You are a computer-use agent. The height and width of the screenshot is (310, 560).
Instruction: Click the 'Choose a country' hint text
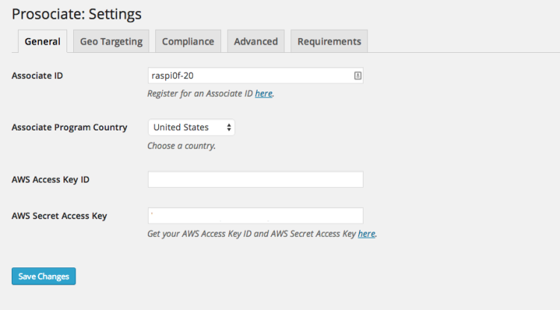pos(181,146)
